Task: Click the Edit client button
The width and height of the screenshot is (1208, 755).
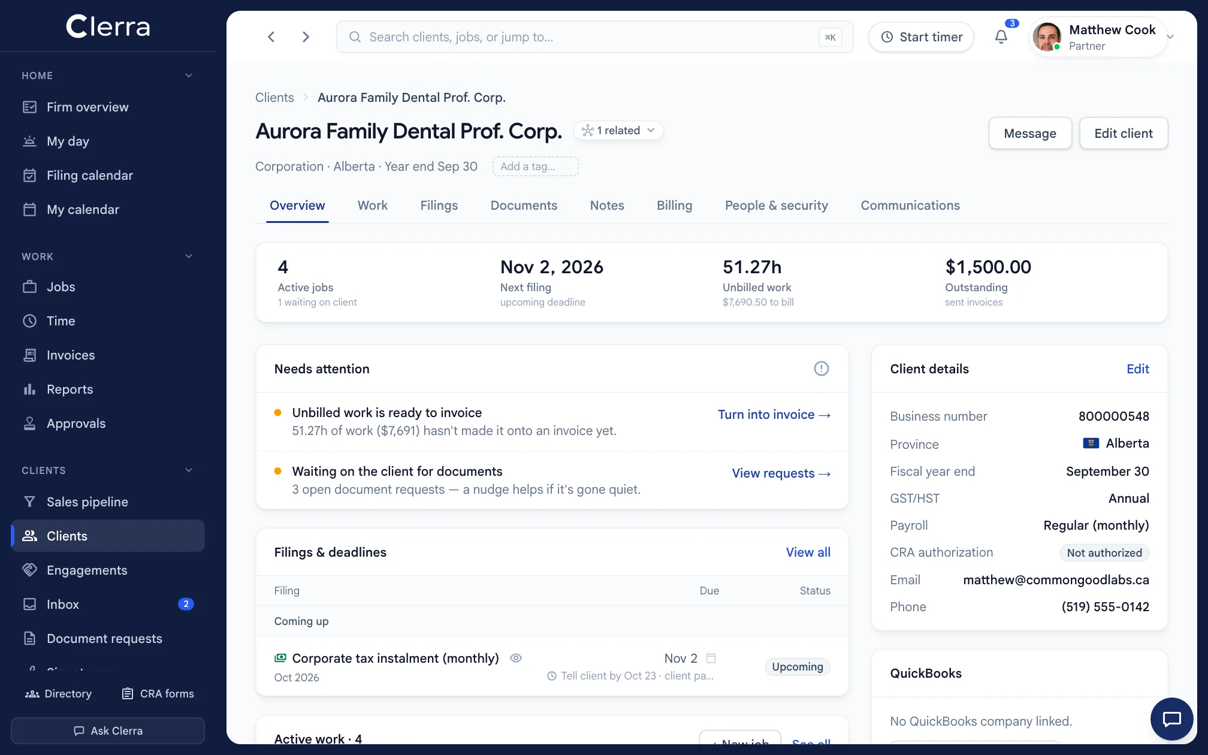Action: click(x=1124, y=133)
